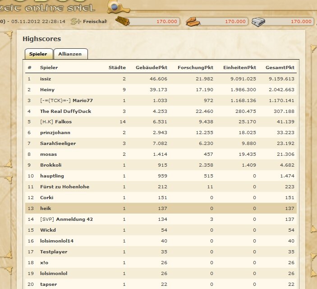The width and height of the screenshot is (317, 289).
Task: Select the Spieler tab
Action: coord(38,54)
